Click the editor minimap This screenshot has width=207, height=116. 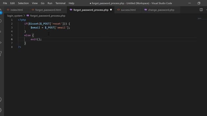point(202,19)
